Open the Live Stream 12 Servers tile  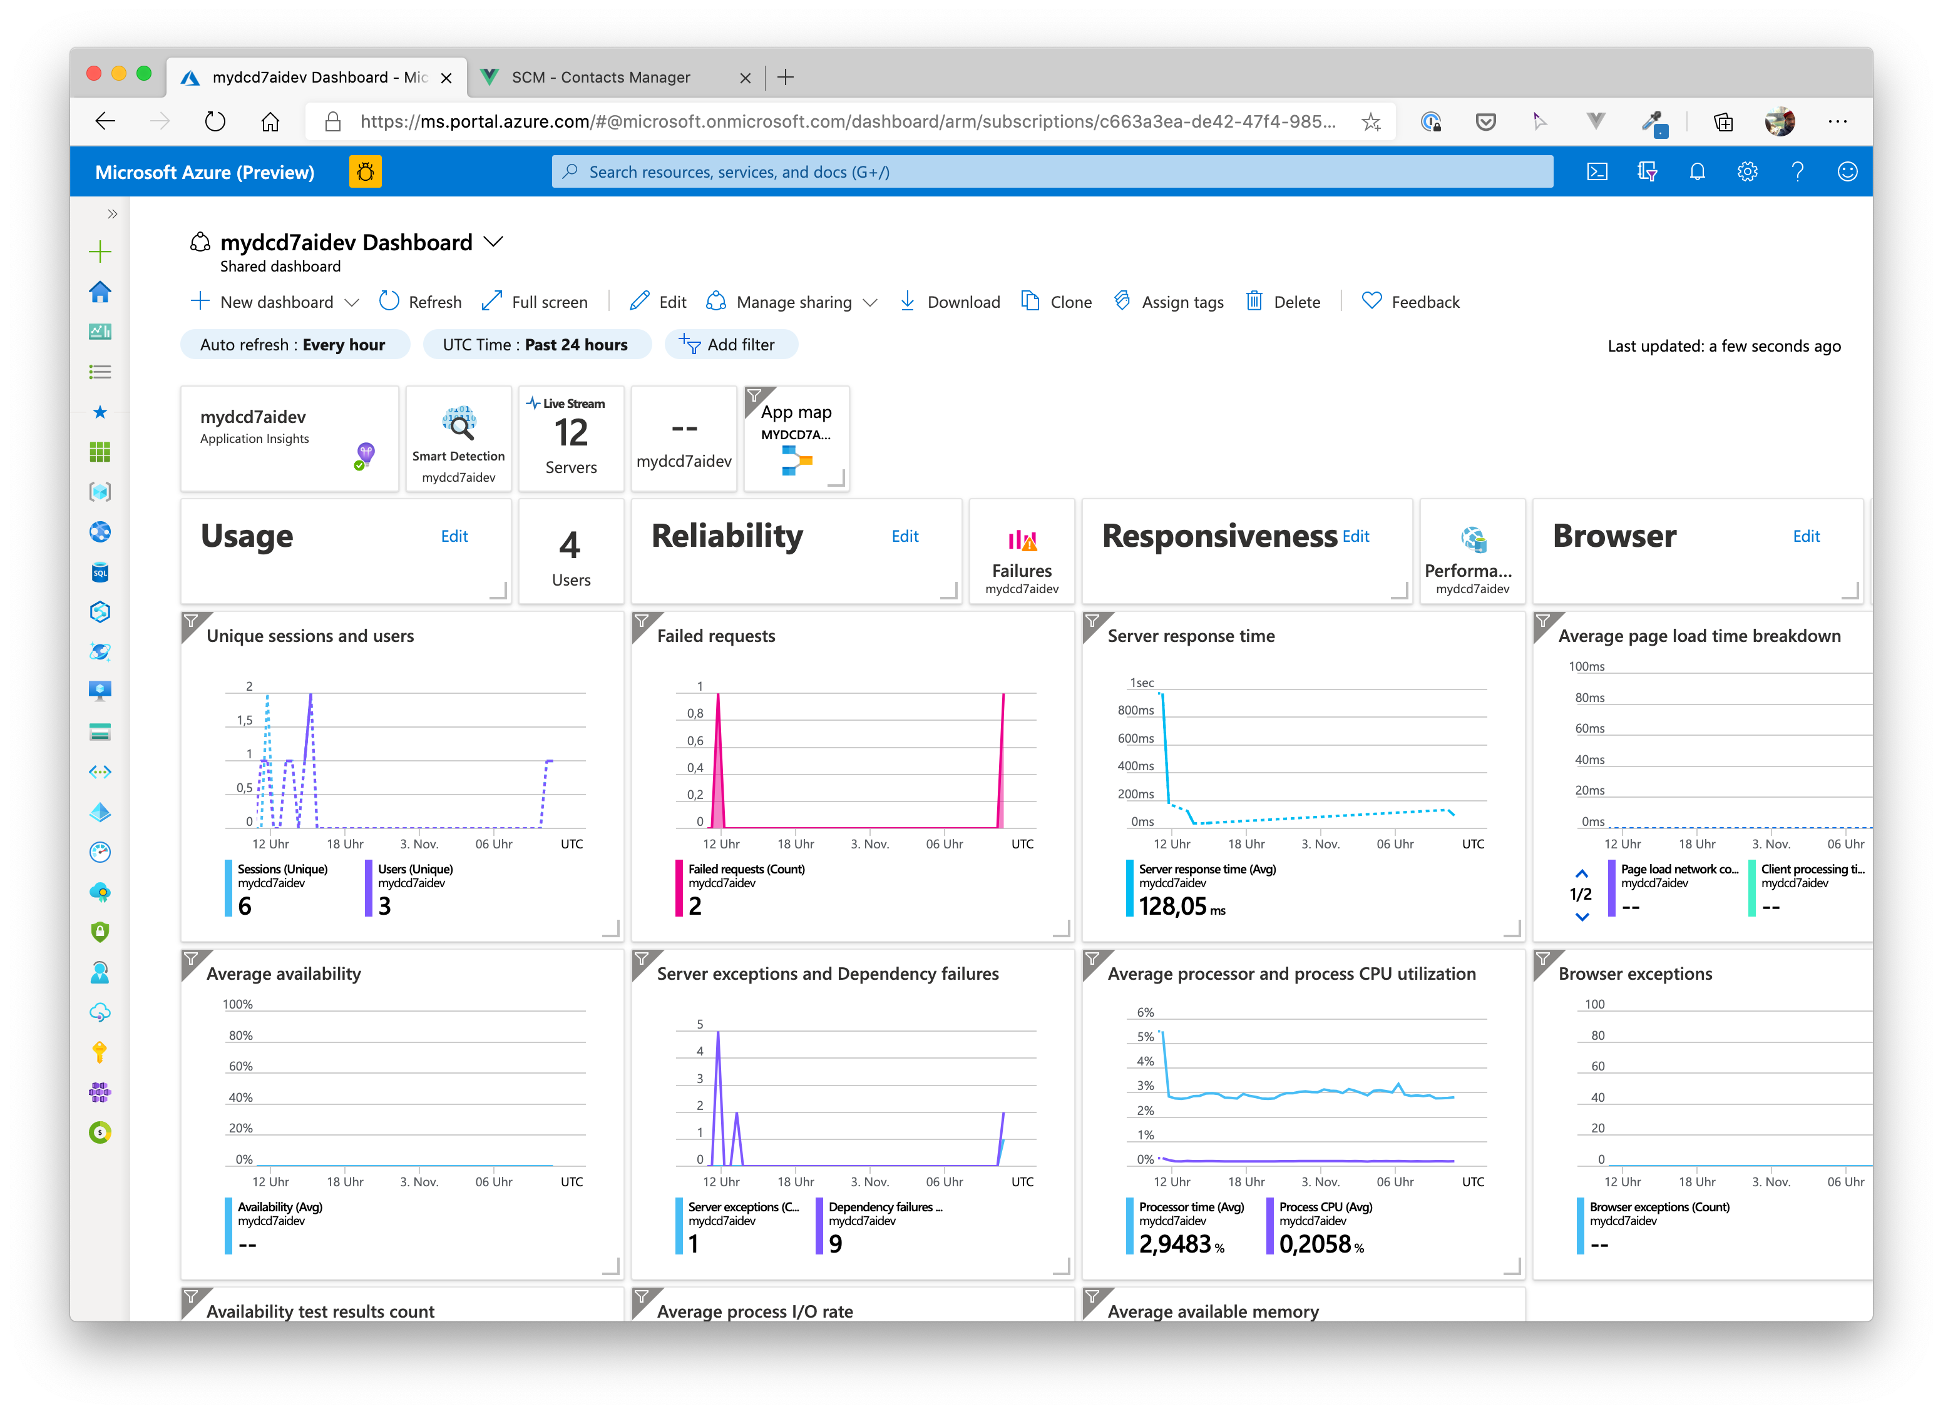point(572,439)
